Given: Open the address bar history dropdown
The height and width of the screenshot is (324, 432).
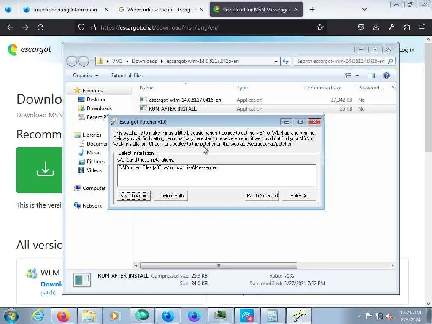Looking at the screenshot, I should pyautogui.click(x=276, y=62).
